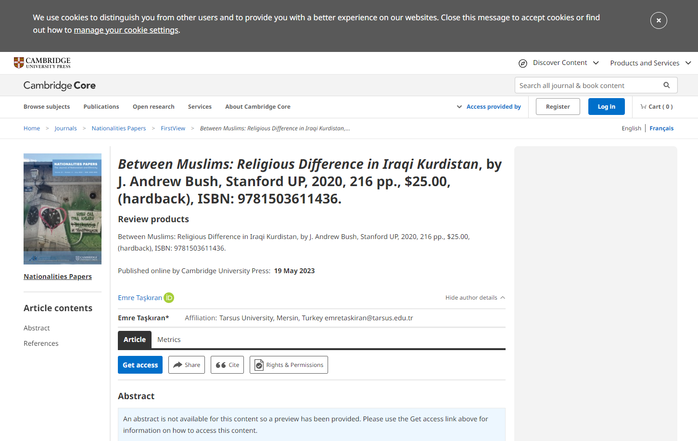
Task: Click the Get access button
Action: [140, 365]
